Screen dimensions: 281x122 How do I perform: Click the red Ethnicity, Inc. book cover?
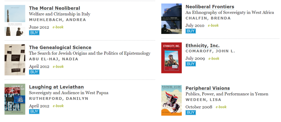coord(171,58)
